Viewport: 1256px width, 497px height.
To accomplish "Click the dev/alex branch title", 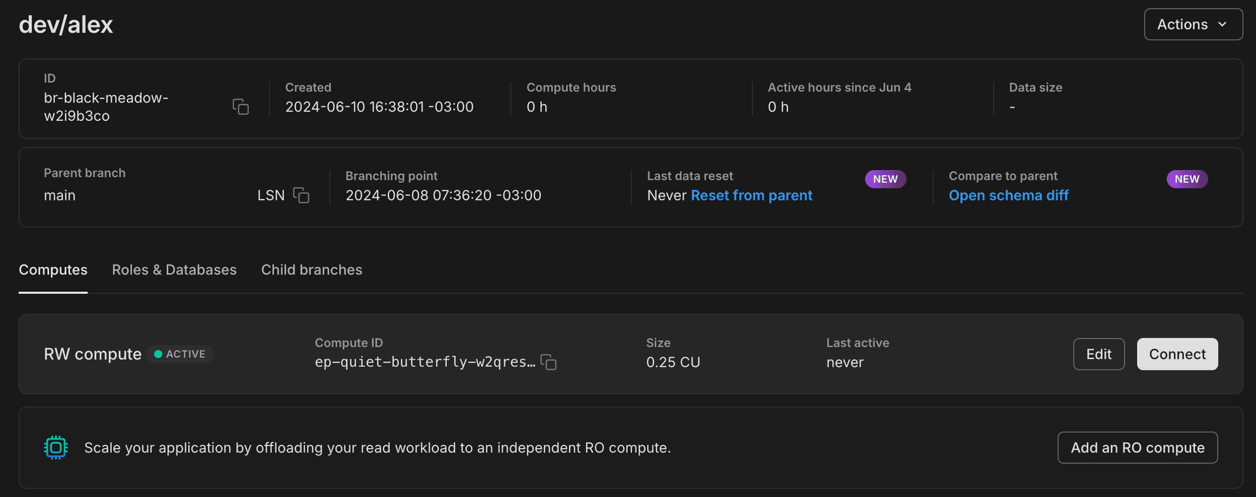I will (66, 25).
